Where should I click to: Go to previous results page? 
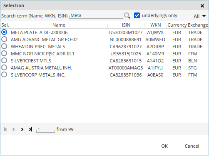click(14, 129)
